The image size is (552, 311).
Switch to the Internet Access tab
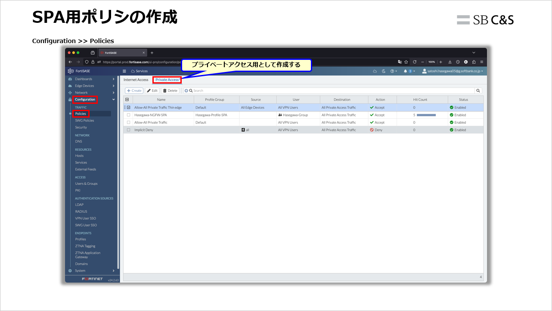click(x=136, y=80)
